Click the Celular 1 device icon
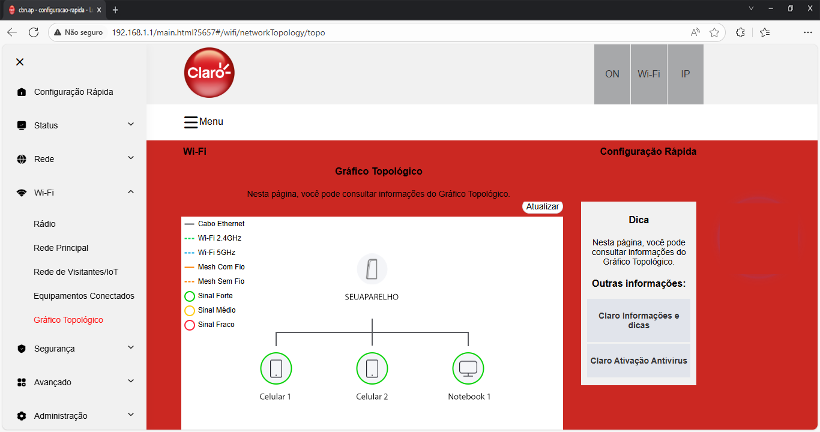This screenshot has width=820, height=432. (x=276, y=368)
